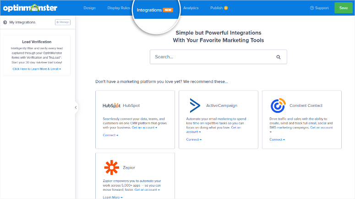Focus the integrations Search field

coord(218,57)
